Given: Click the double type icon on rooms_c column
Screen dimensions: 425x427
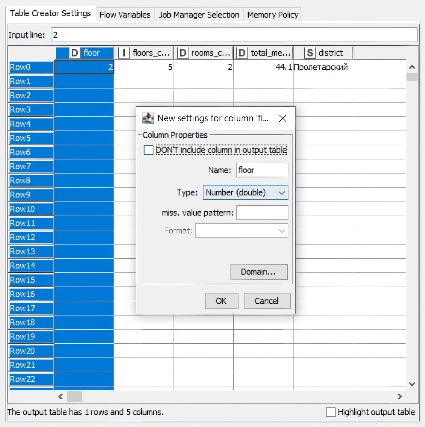Looking at the screenshot, I should 183,53.
